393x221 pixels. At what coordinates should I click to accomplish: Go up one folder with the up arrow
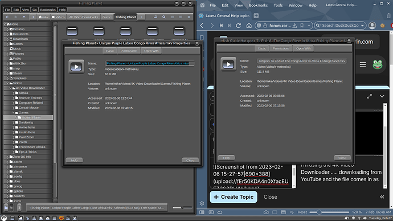coord(24,17)
